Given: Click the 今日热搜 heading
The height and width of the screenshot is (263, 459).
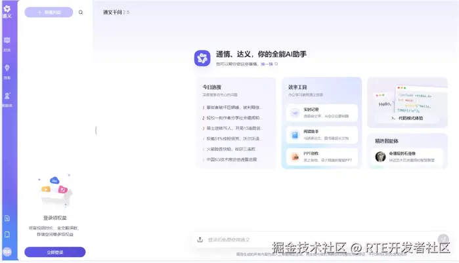Looking at the screenshot, I should [211, 87].
